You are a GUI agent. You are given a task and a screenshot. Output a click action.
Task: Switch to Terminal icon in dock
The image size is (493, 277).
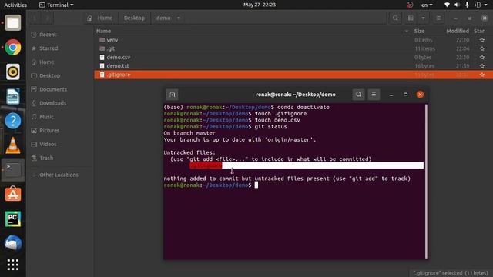point(13,169)
